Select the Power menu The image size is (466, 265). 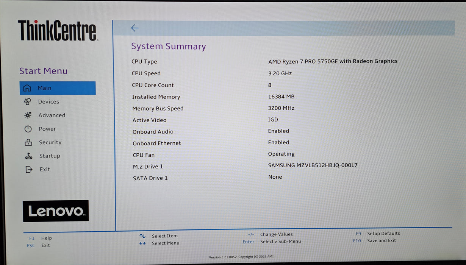click(47, 129)
